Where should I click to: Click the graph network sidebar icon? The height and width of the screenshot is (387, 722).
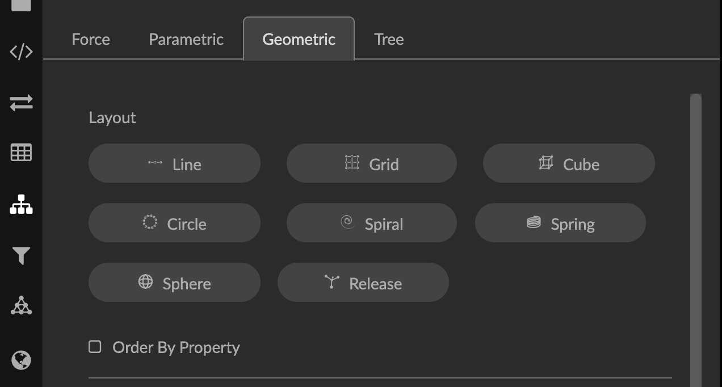(x=21, y=306)
